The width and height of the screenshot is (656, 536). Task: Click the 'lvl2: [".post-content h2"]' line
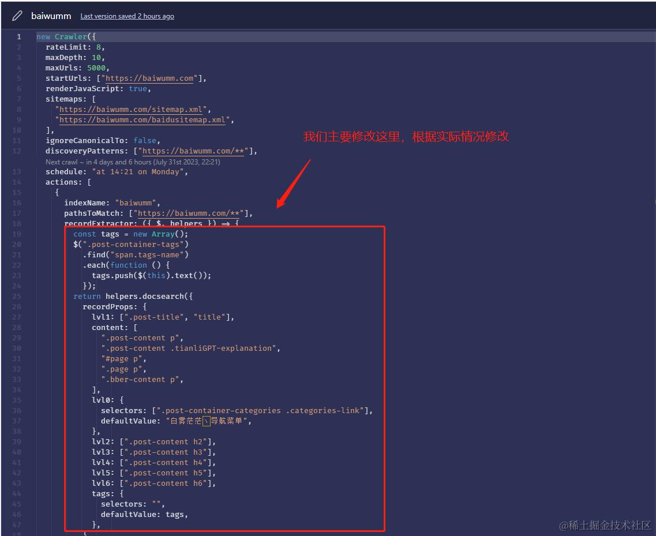(153, 442)
